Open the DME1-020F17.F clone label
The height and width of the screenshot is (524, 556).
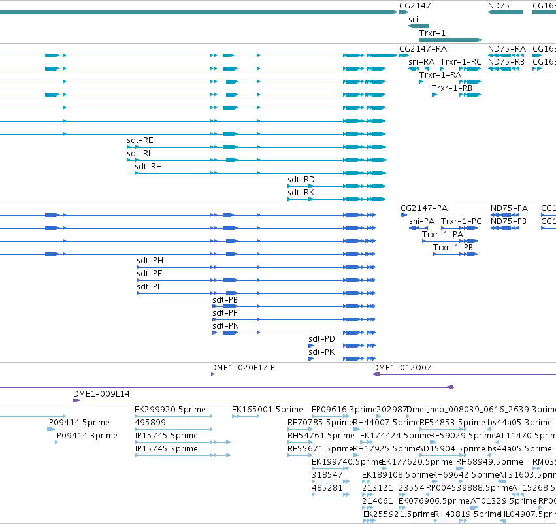coord(242,368)
